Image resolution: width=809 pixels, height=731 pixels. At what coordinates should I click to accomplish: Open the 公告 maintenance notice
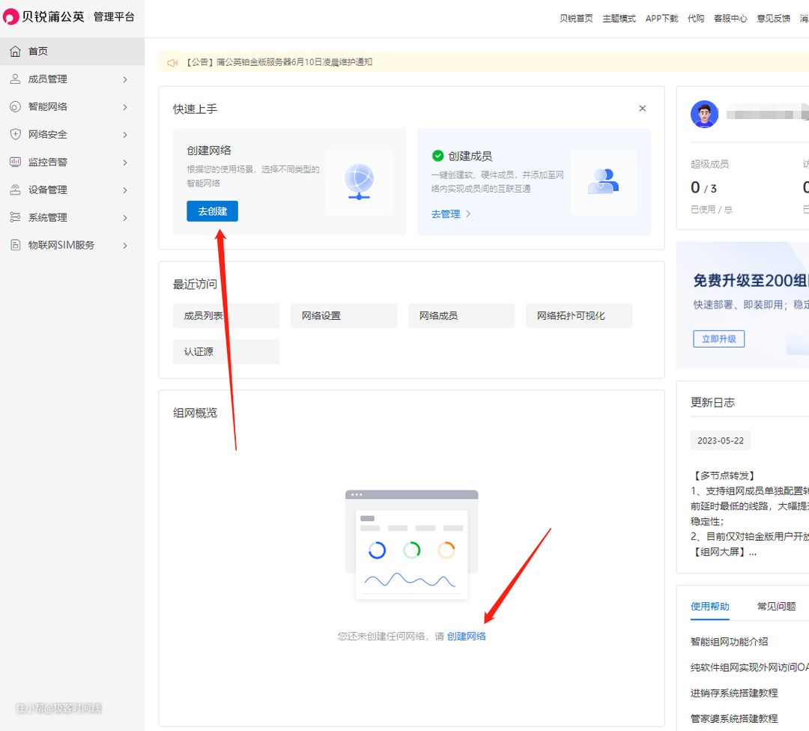279,62
